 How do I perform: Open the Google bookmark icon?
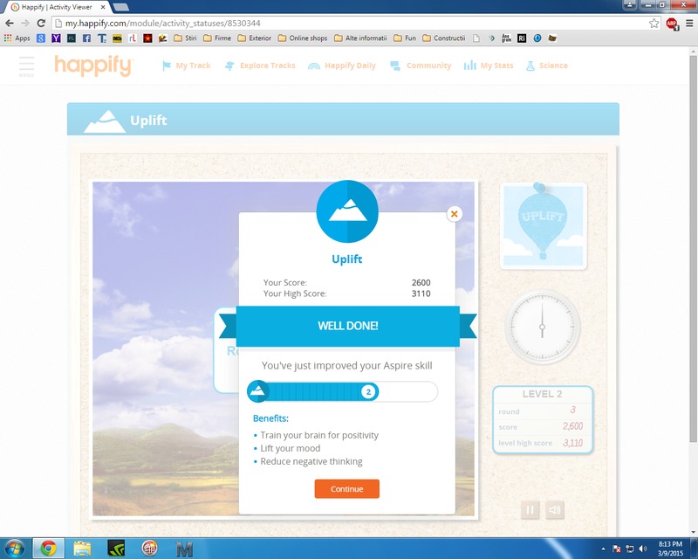(x=40, y=38)
